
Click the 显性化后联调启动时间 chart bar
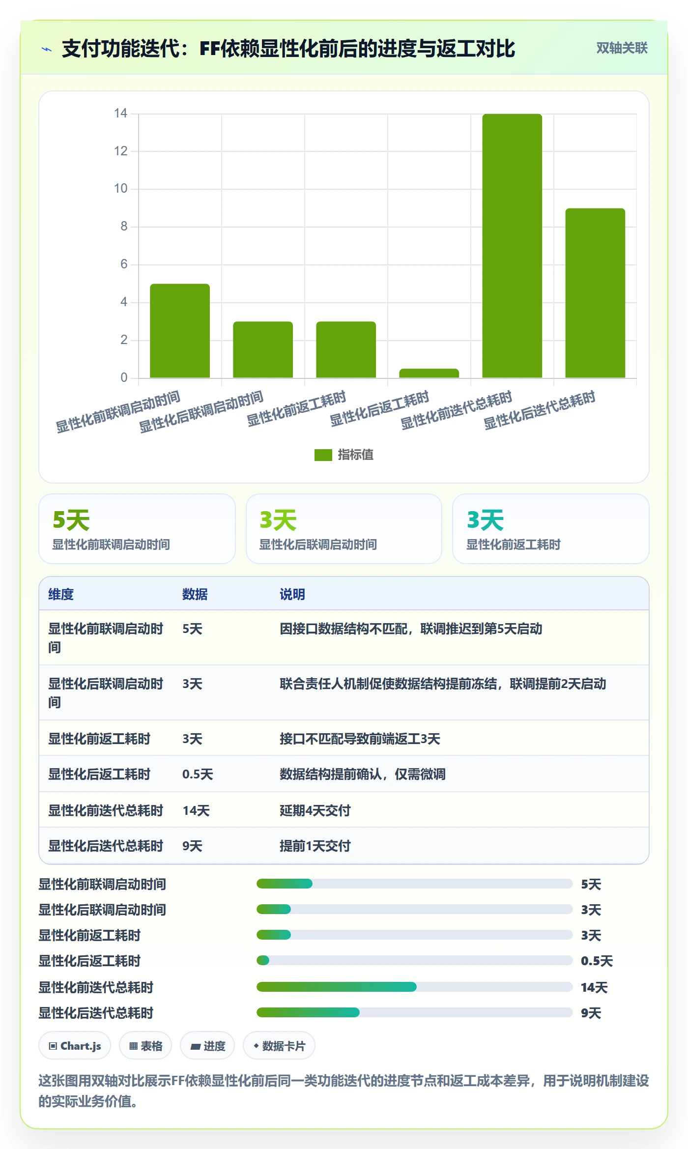263,349
